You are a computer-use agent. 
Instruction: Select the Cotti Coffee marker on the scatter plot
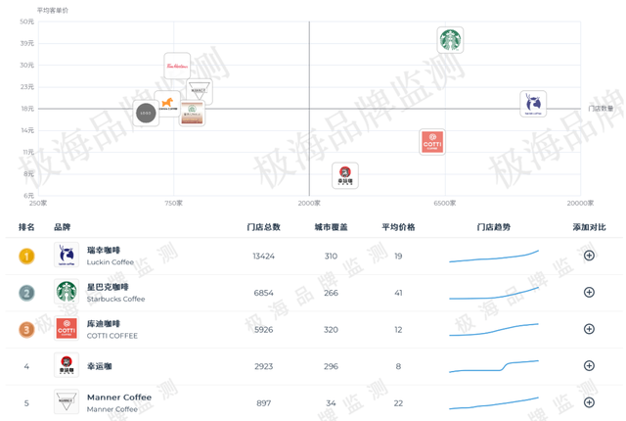pos(432,142)
